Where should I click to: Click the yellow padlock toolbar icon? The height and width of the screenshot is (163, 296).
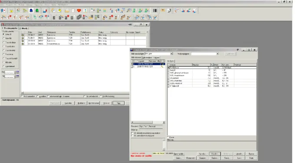coord(11,10)
